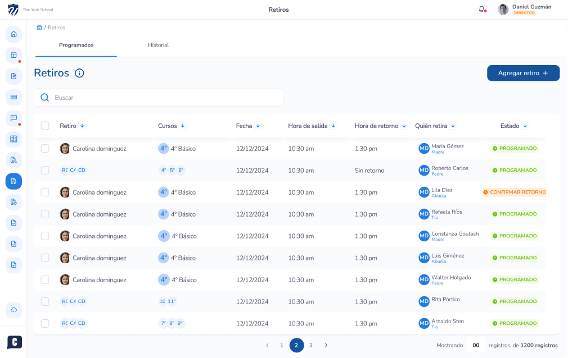568x358 pixels.
Task: Sort by the Fecha column arrow
Action: pos(258,126)
